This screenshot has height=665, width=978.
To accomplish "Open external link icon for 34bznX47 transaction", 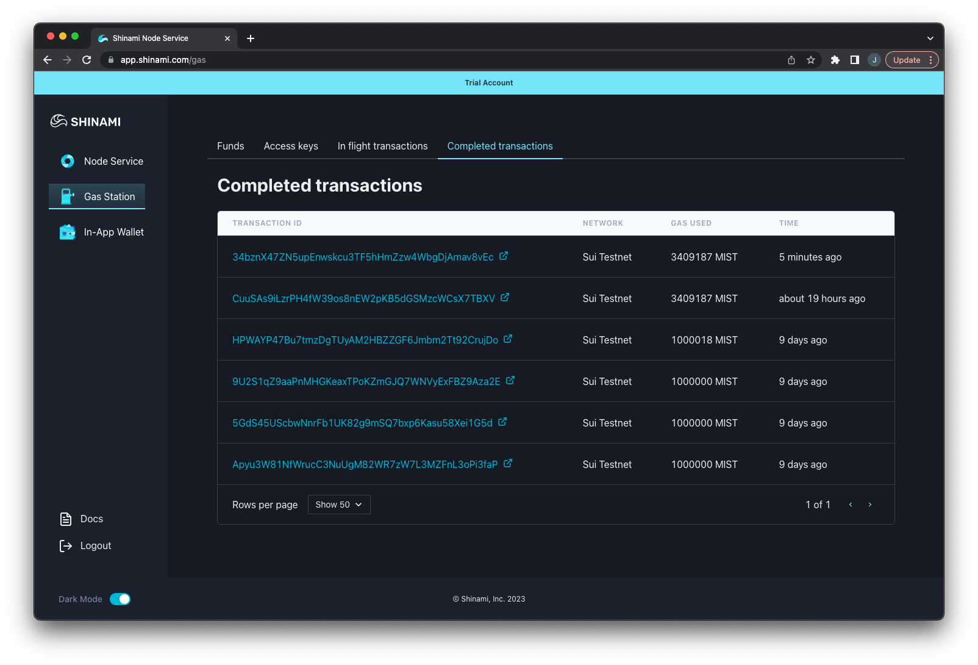I will tap(504, 256).
